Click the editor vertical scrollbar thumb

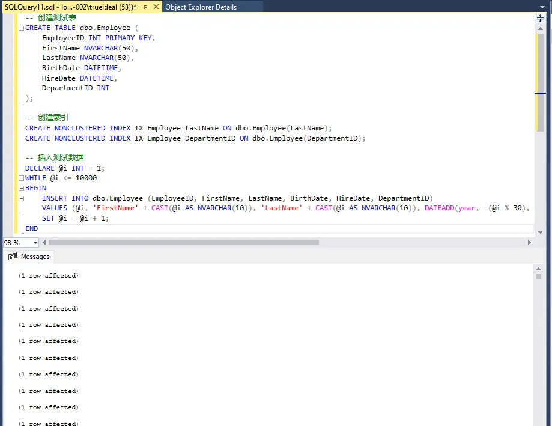tap(540, 81)
